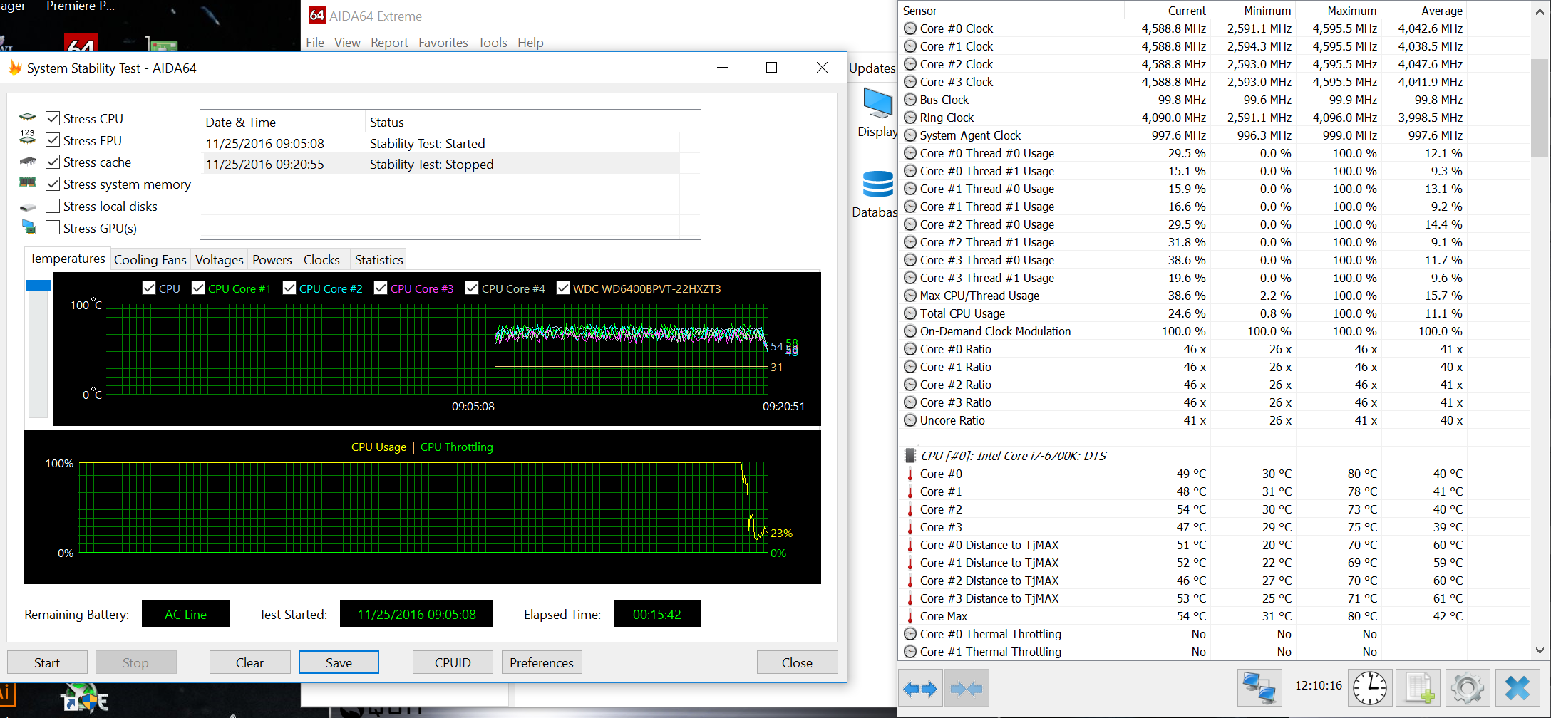Click the Start button
Viewport: 1551px width, 718px height.
pyautogui.click(x=47, y=662)
